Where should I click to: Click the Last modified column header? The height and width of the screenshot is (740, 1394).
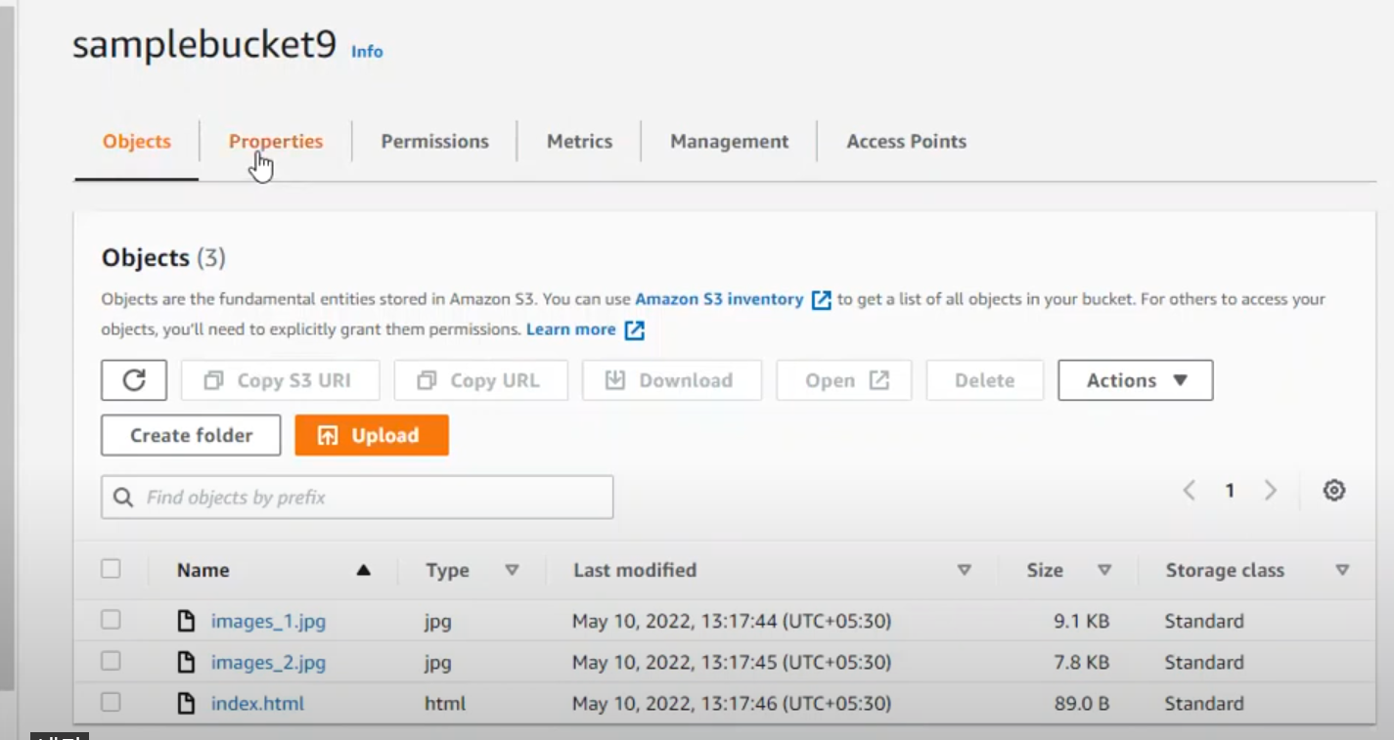[x=635, y=570]
